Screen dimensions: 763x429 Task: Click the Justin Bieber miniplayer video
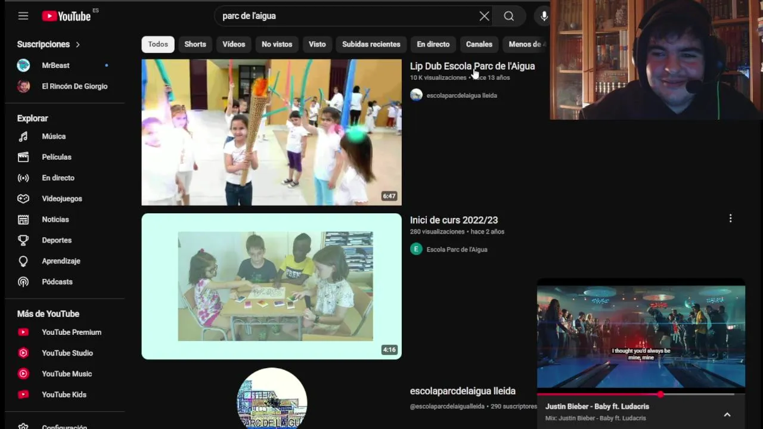tap(641, 337)
